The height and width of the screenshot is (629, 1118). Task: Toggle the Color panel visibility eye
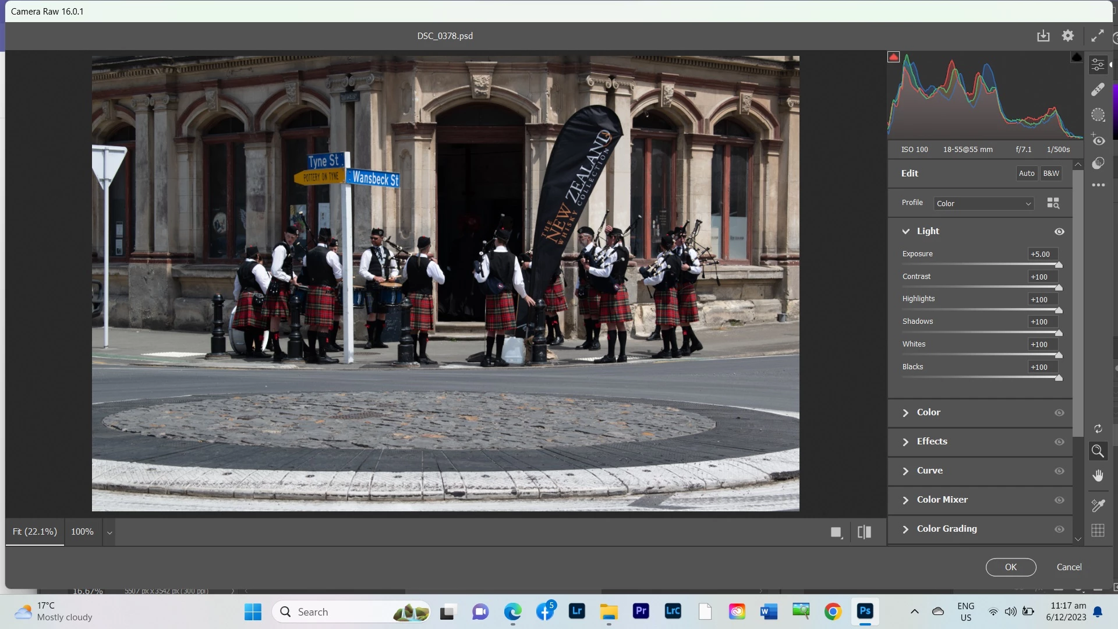pos(1059,413)
